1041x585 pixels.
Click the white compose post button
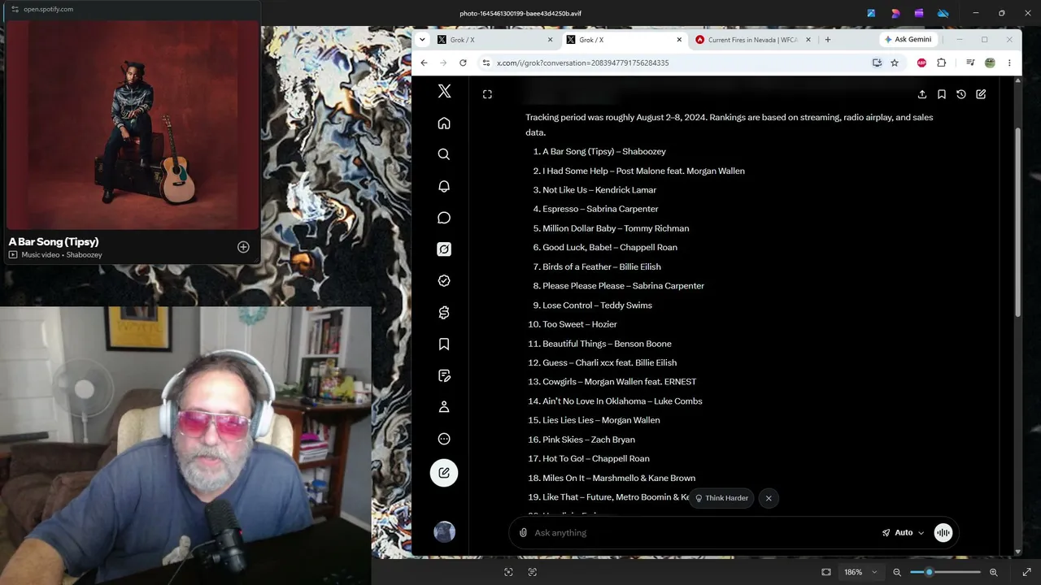coord(444,473)
